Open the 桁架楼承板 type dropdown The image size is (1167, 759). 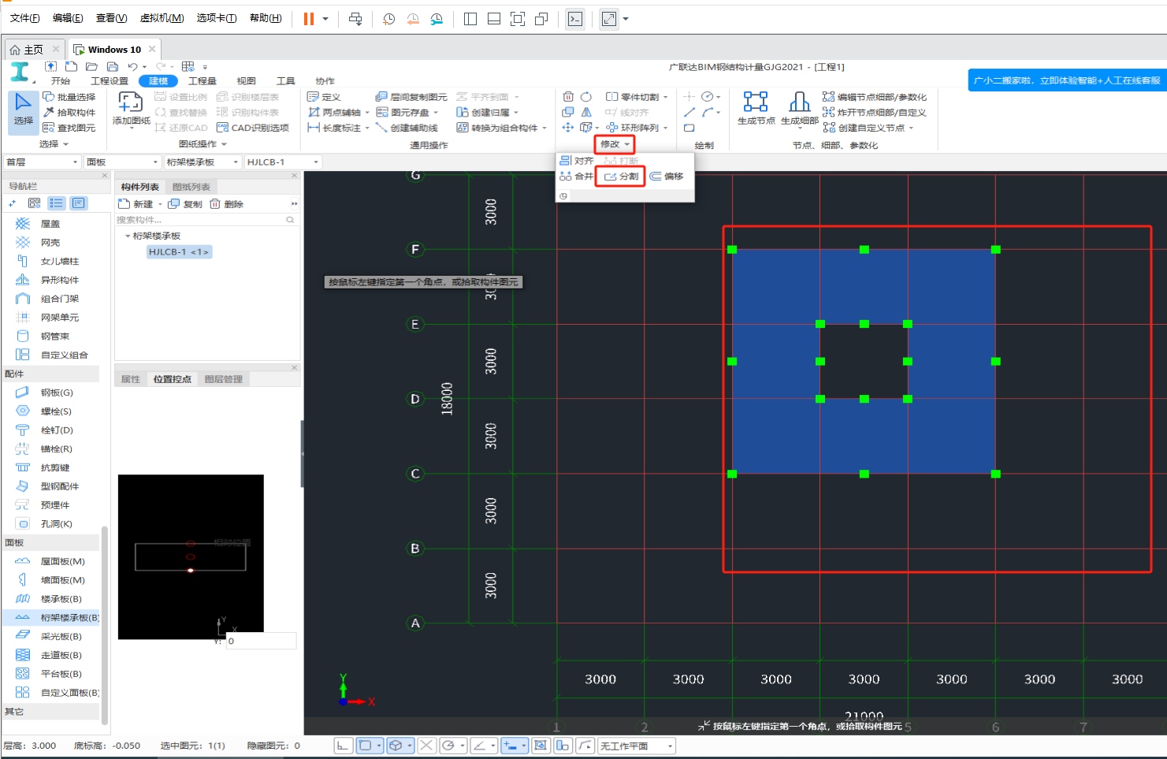coord(203,162)
